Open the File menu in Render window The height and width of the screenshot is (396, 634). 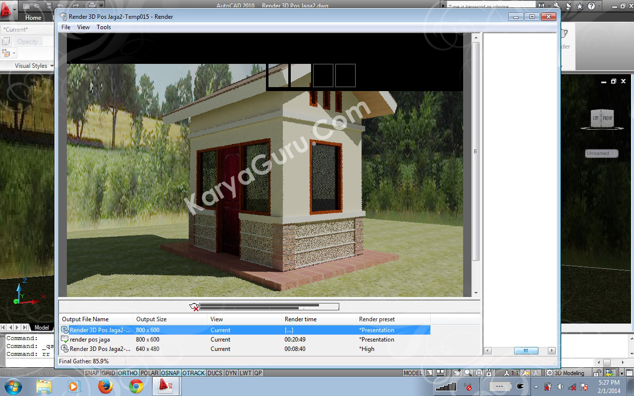point(66,27)
